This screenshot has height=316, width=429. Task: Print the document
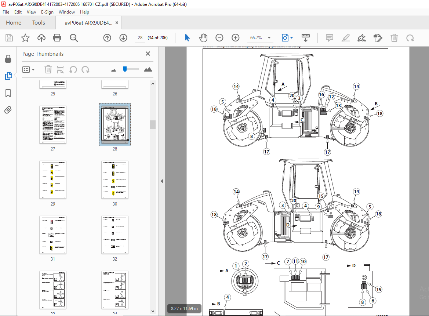pos(57,38)
